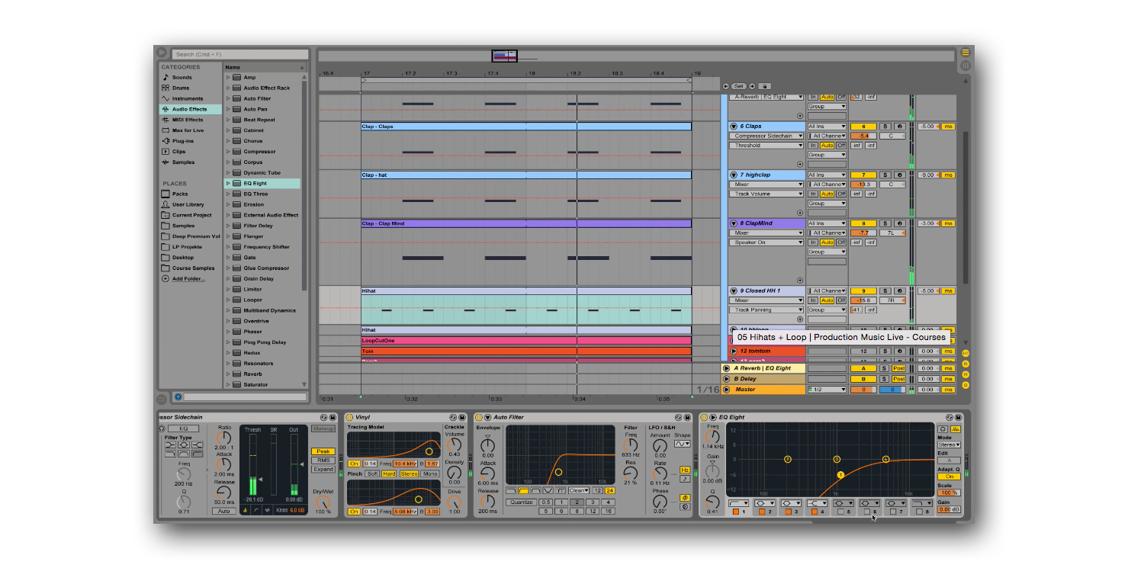
Task: Open the LFO Shape dropdown in Auto Filter
Action: [x=682, y=444]
